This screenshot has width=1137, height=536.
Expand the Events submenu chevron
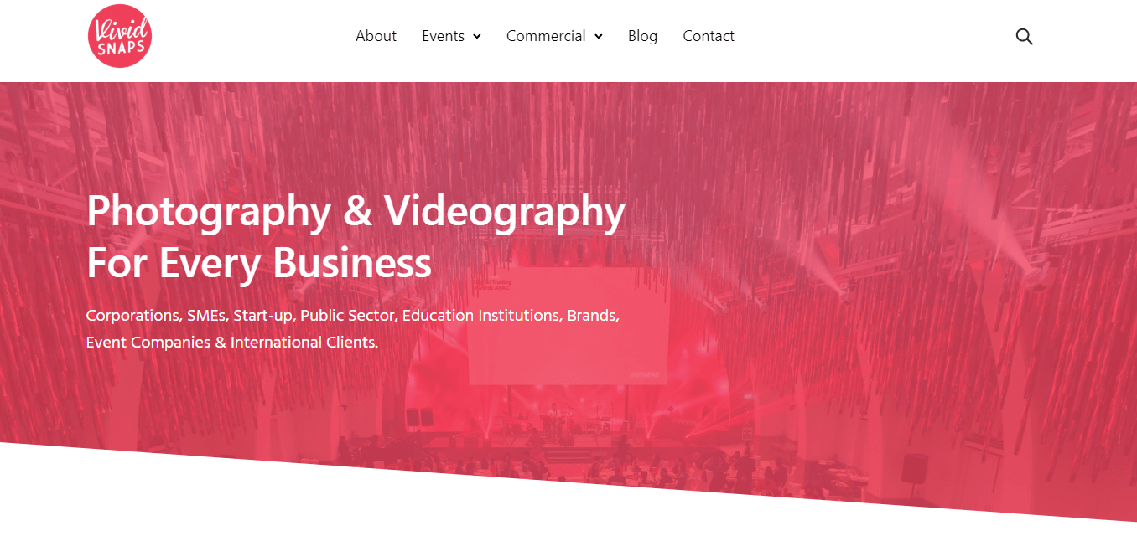(x=477, y=36)
